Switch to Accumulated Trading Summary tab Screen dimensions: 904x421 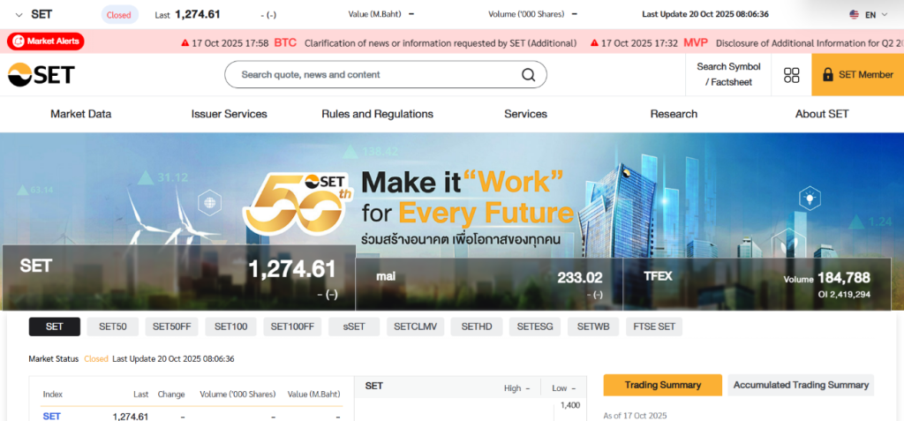click(x=801, y=385)
